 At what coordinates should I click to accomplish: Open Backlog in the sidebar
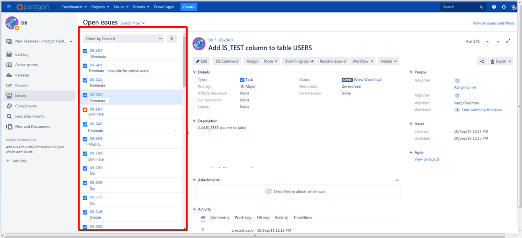tap(21, 54)
